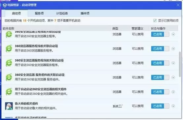The height and width of the screenshot is (120, 183).
Task: Expand options arrow for 360安全浏览器 服务组件 row
Action: (173, 77)
